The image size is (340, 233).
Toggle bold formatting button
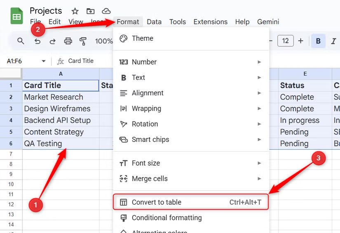(x=318, y=41)
